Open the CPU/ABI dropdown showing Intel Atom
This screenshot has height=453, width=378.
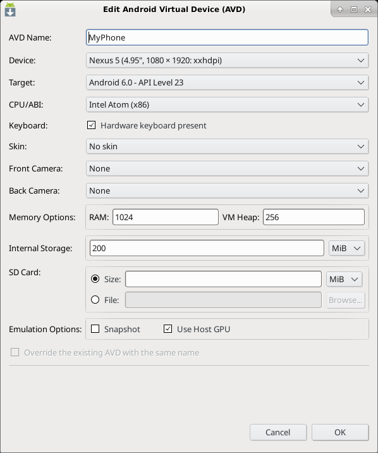[x=227, y=104]
